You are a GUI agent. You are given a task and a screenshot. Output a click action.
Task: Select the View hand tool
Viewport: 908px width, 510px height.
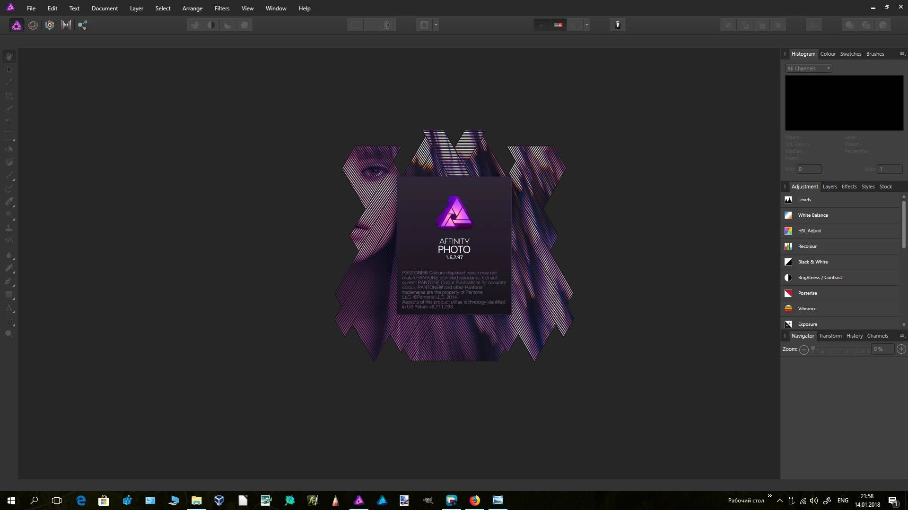[9, 56]
